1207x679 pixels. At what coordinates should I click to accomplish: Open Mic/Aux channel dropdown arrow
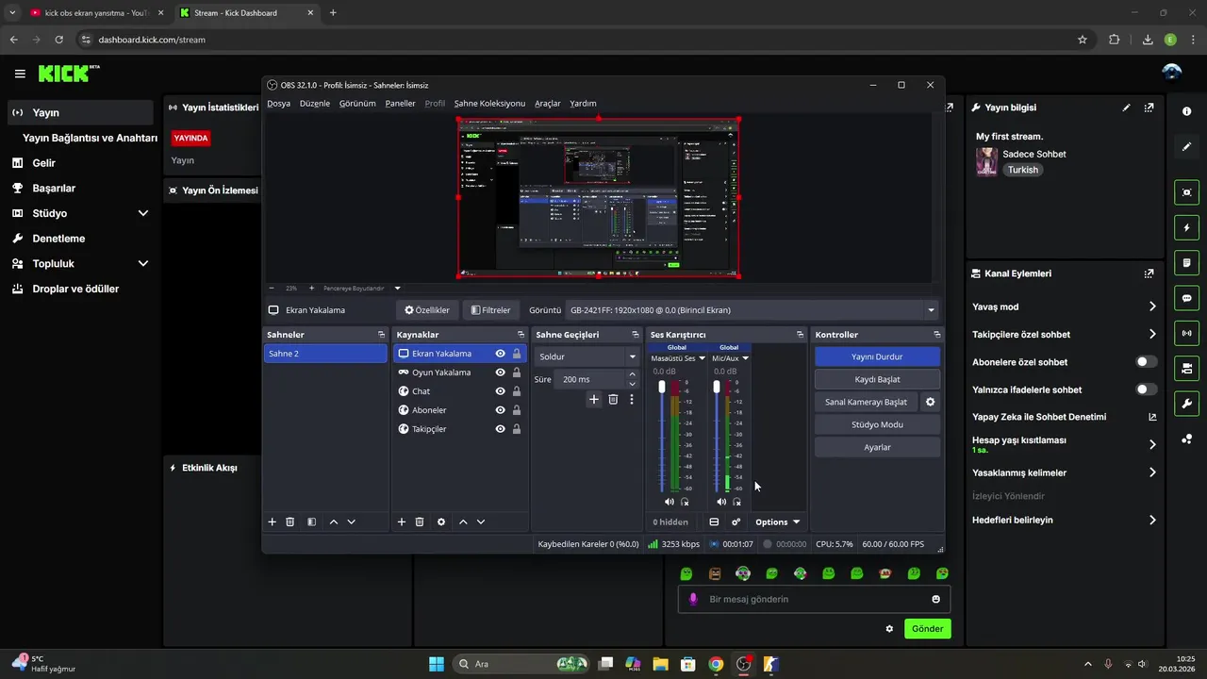[x=745, y=358]
